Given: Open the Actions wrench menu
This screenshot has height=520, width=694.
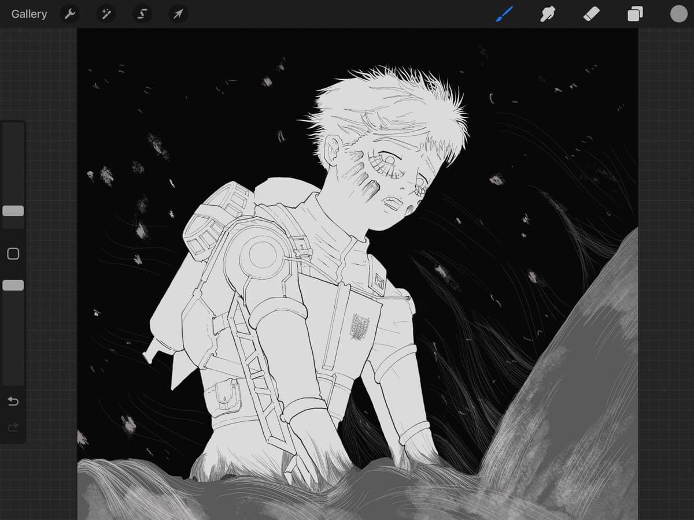Looking at the screenshot, I should 70,14.
